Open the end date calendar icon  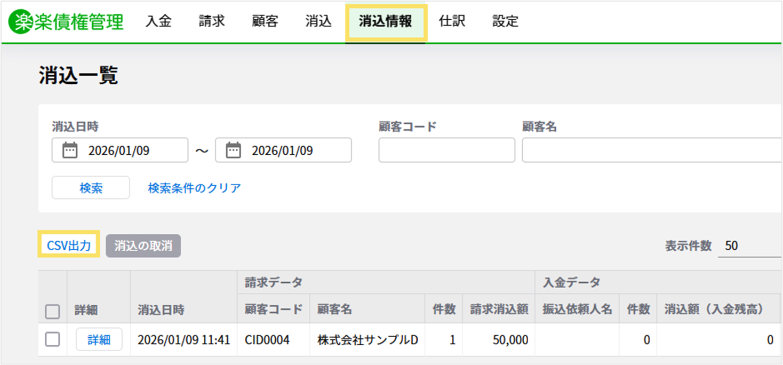click(233, 150)
